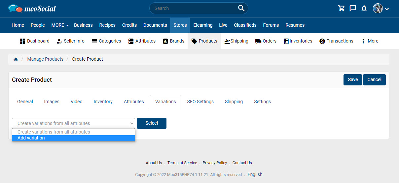Select the Variations tab
The image size is (399, 183).
[x=165, y=102]
